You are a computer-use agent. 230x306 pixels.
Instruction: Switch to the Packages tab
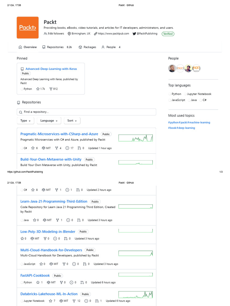click(x=87, y=47)
